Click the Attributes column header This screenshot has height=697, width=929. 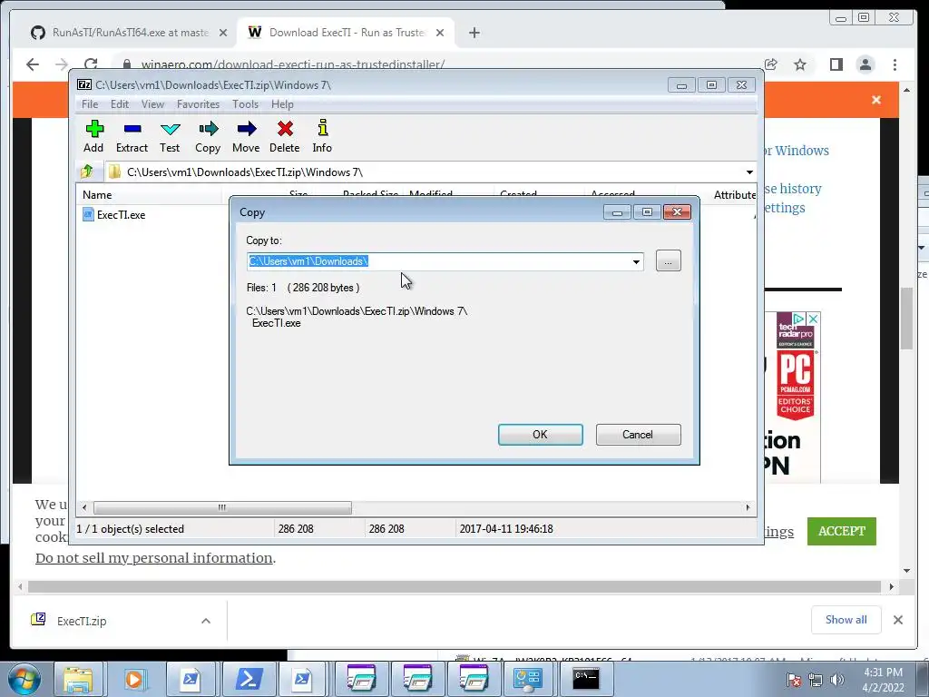735,195
